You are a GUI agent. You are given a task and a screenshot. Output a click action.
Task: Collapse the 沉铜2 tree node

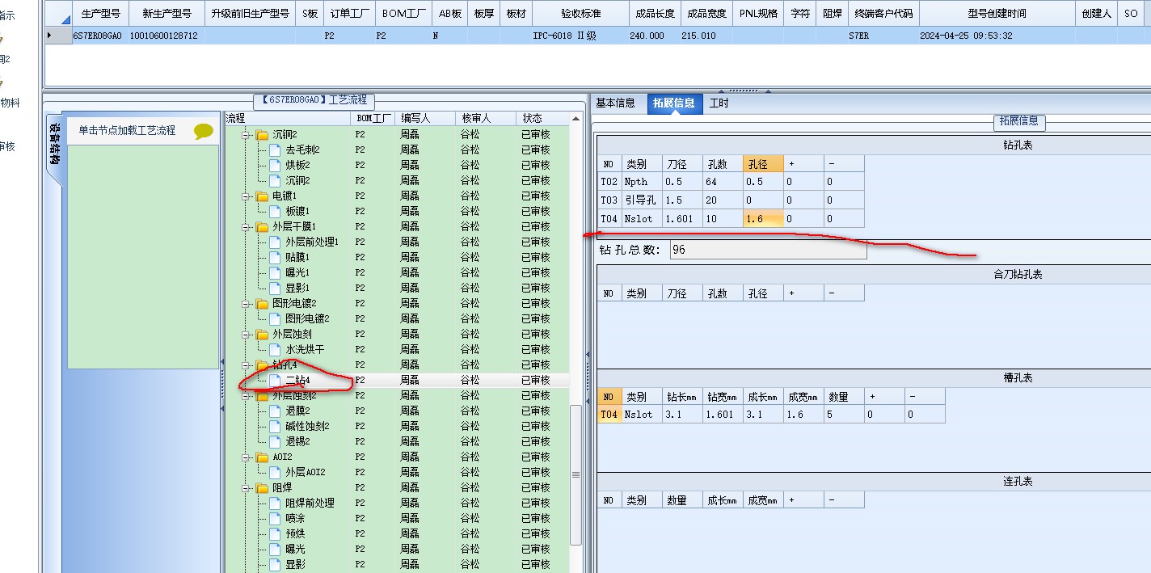247,135
